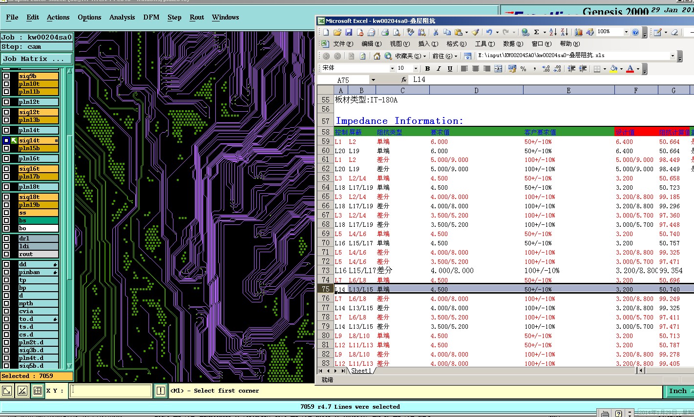Toggle the checkbox for layer sig16t
Viewport: 694px width, 417px height.
(x=6, y=169)
